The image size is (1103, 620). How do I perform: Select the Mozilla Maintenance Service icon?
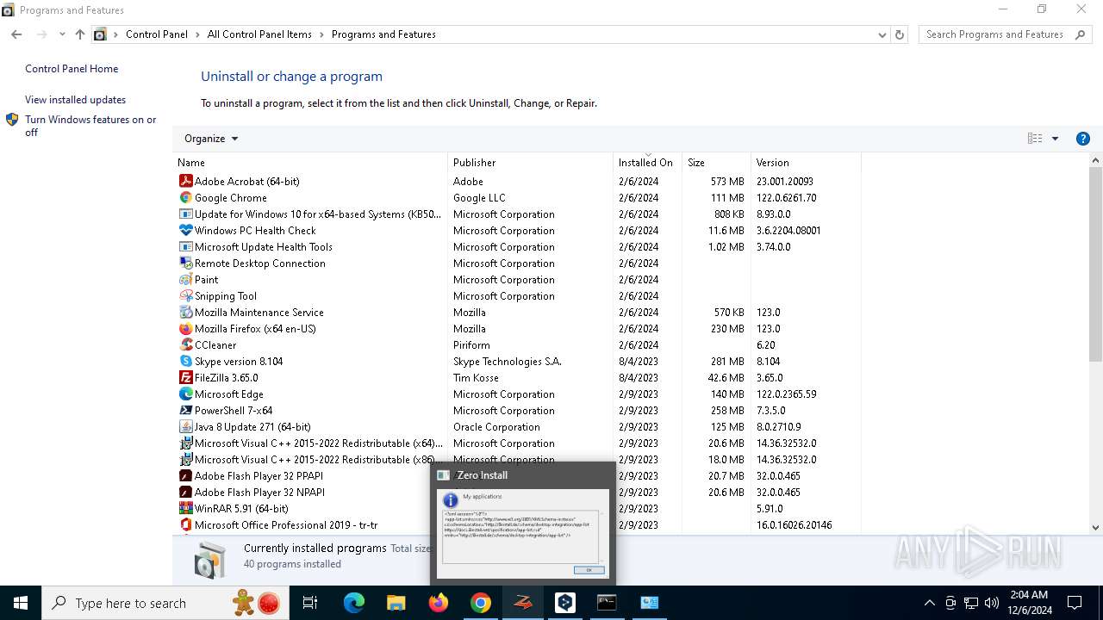point(185,312)
